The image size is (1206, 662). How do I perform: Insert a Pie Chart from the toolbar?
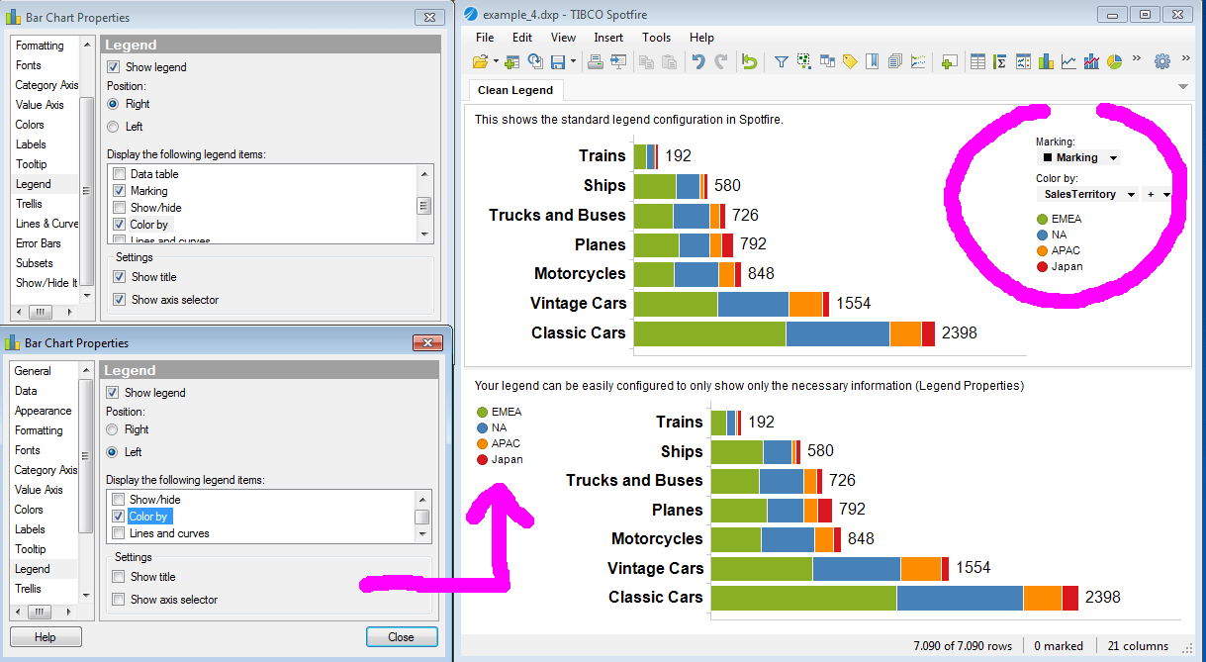(x=1114, y=61)
